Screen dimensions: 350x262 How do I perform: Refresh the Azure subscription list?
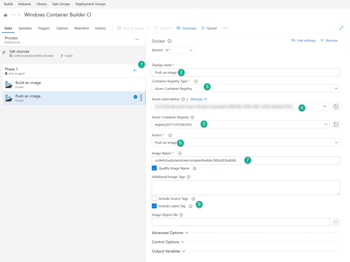(x=336, y=106)
